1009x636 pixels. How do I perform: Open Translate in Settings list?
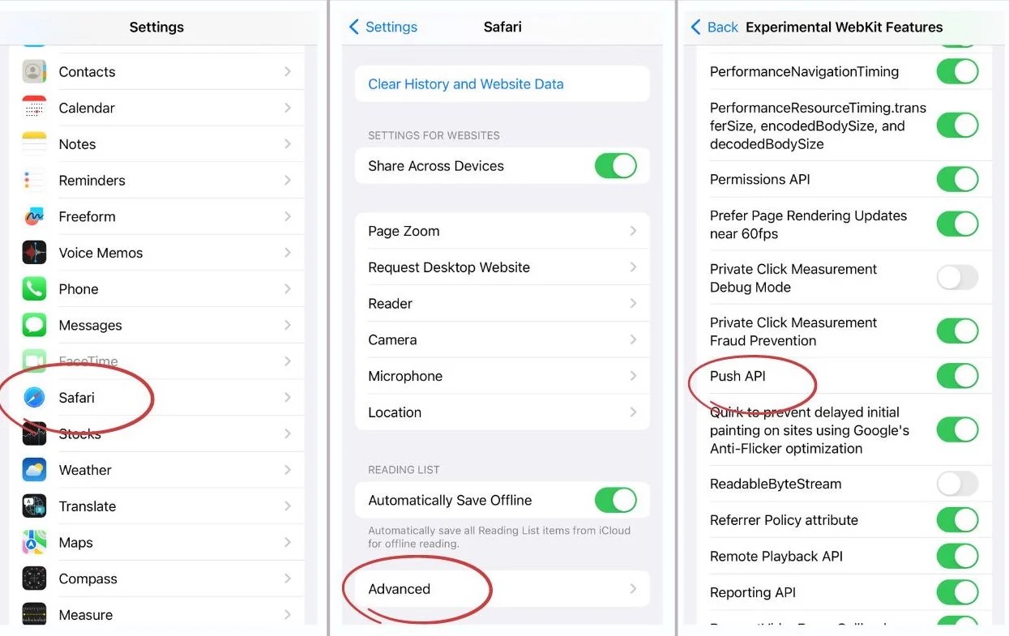click(157, 506)
